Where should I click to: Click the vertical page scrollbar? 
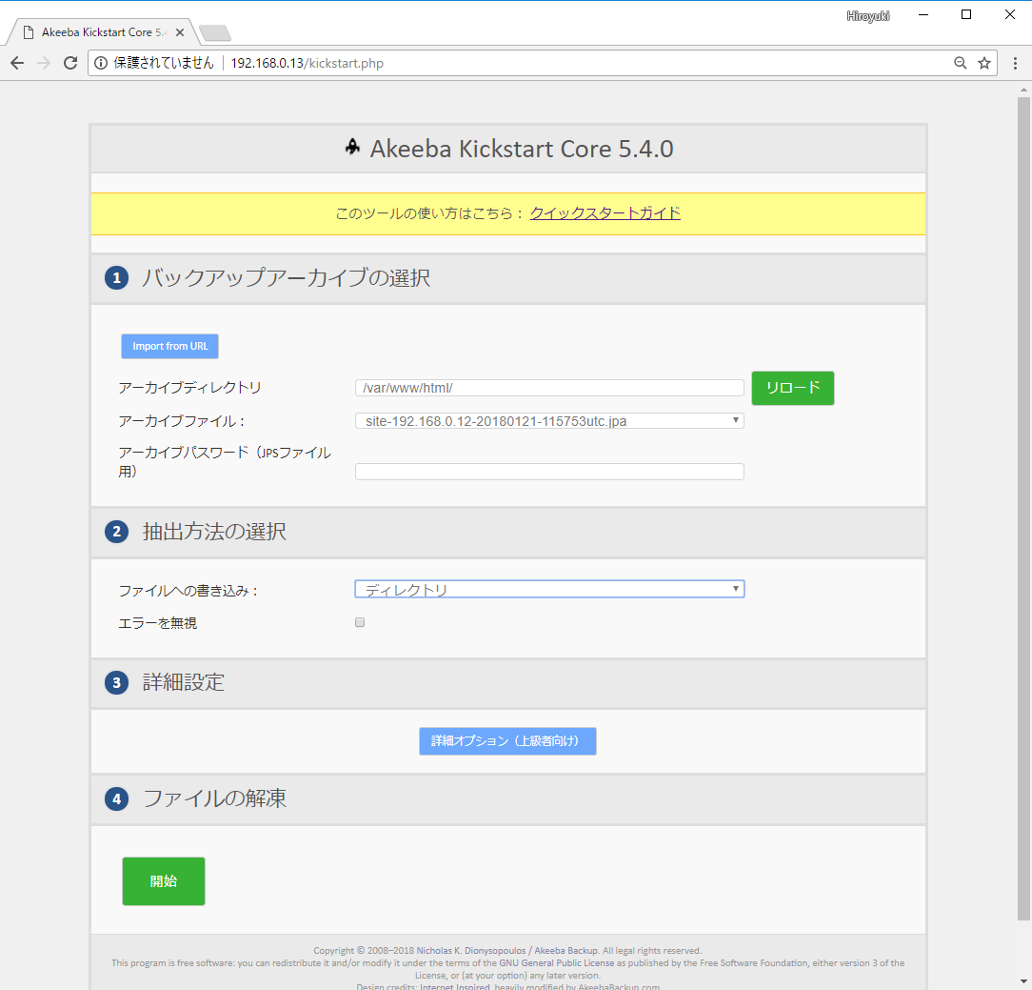pos(1023,507)
